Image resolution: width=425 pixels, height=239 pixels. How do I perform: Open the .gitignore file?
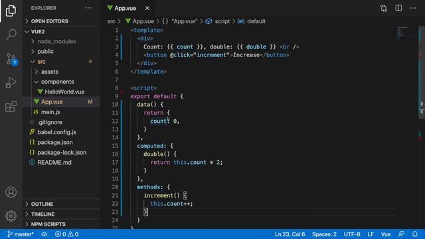62,122
